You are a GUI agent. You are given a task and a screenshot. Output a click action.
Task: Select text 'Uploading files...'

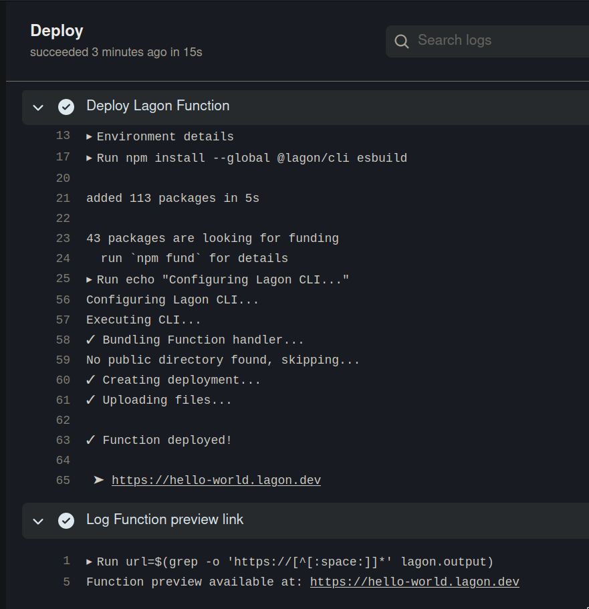click(x=167, y=400)
